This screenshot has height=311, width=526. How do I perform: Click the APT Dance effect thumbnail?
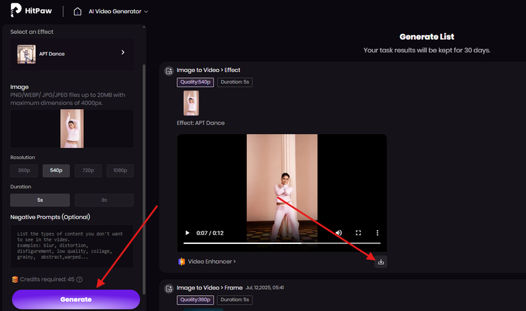(26, 54)
